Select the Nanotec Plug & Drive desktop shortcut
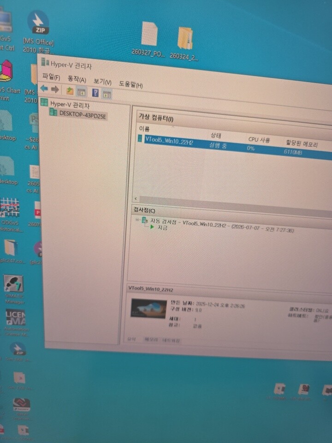The height and width of the screenshot is (443, 332). pyautogui.click(x=22, y=409)
